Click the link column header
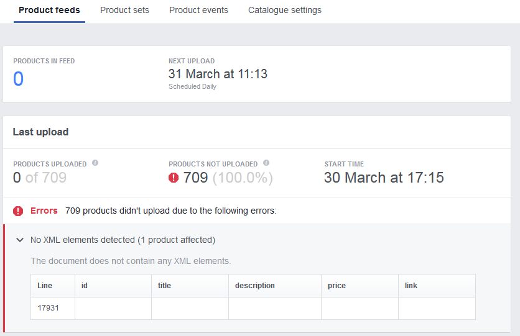This screenshot has width=520, height=336. (x=411, y=286)
